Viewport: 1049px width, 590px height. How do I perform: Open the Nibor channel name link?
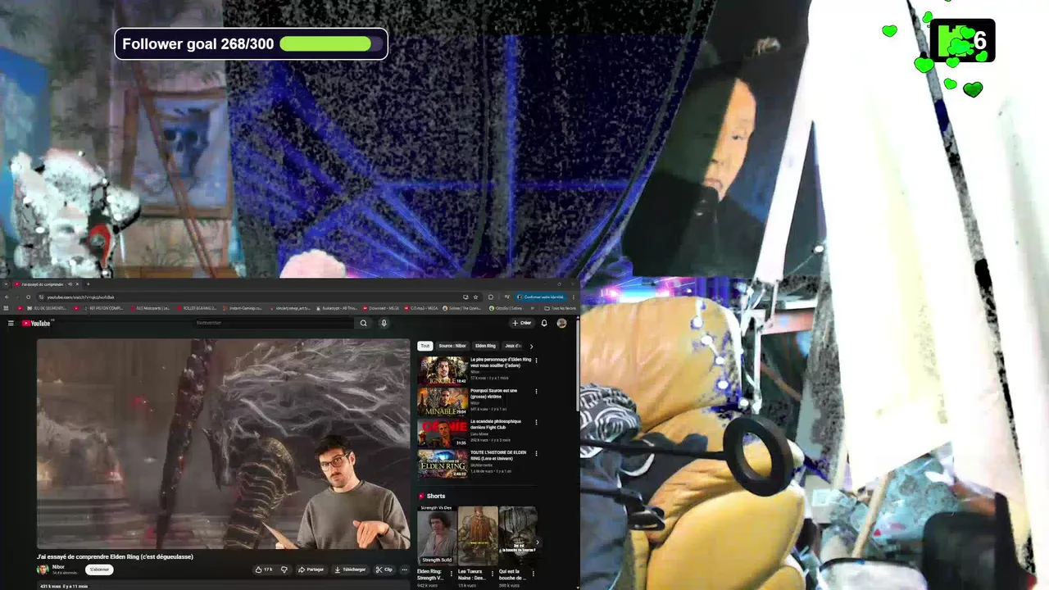tap(58, 567)
